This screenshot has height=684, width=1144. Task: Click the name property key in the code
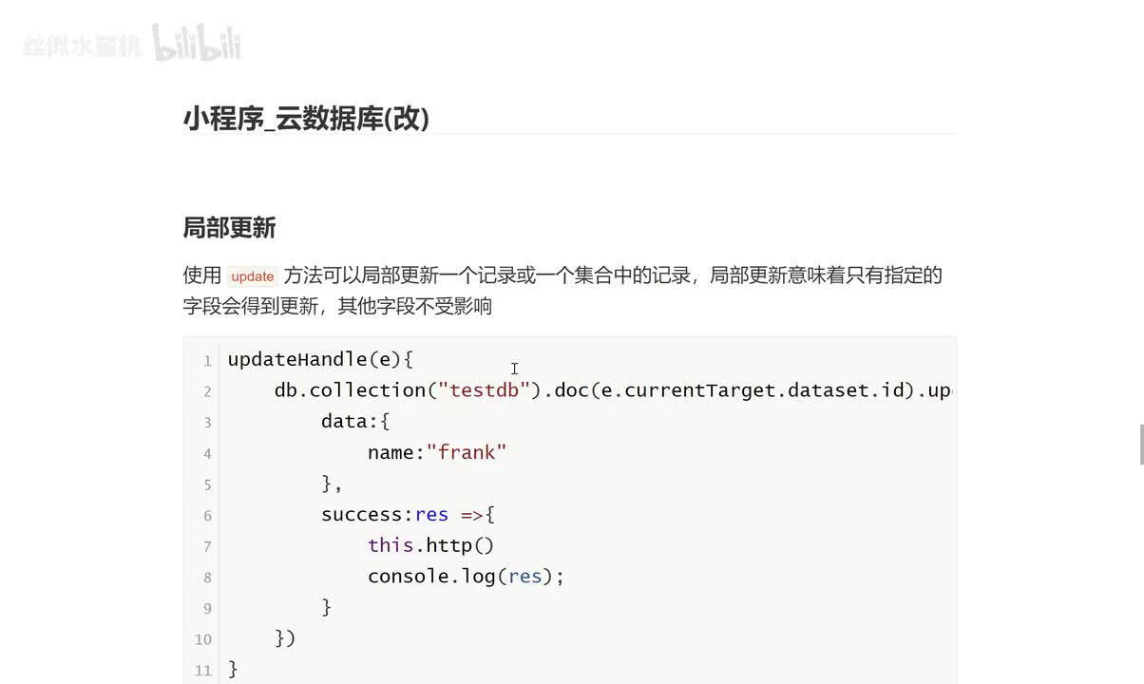(390, 452)
